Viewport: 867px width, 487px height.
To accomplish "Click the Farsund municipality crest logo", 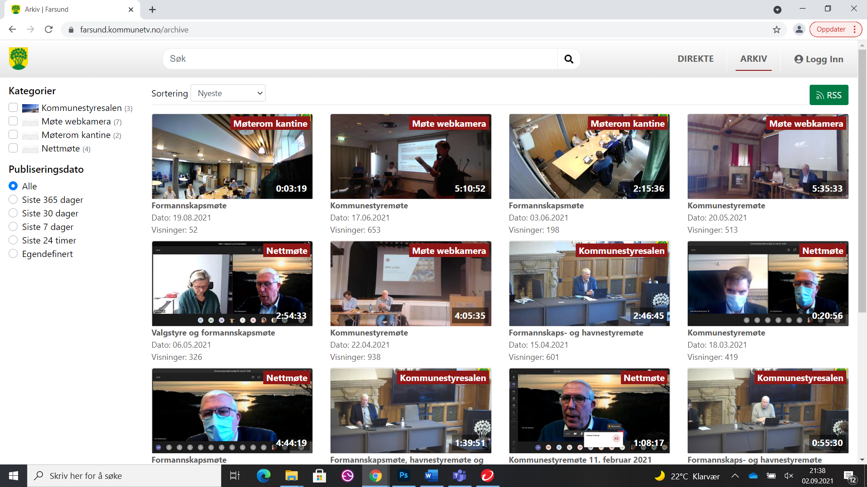I will (x=19, y=59).
